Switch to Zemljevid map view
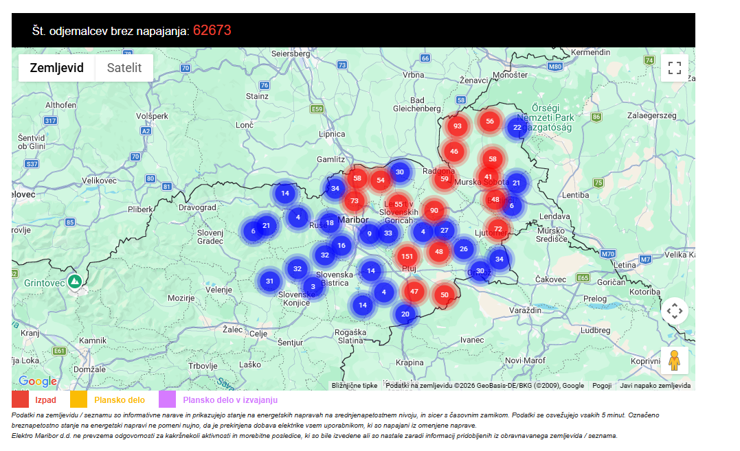 point(56,68)
